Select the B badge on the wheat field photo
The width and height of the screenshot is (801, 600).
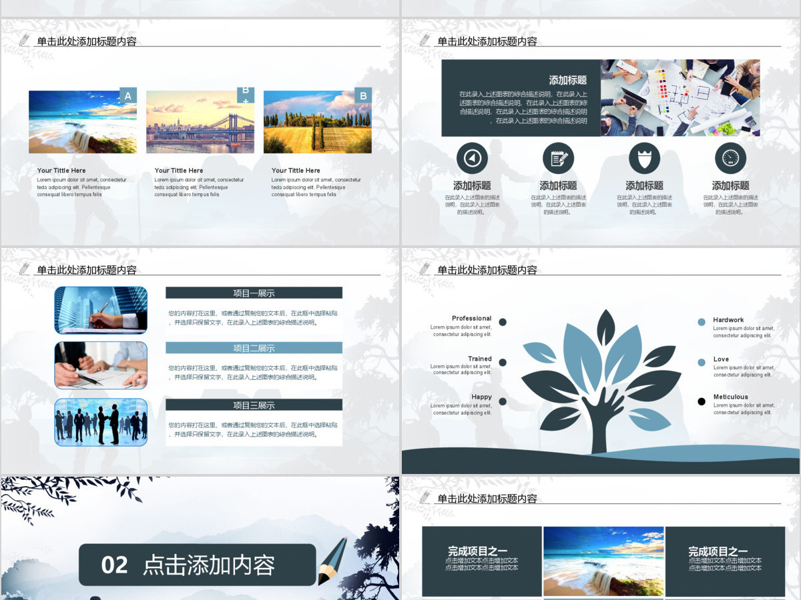[363, 95]
